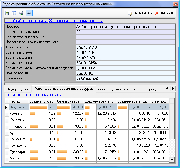Open Статистика по временному ресурсу link

pos(33,95)
